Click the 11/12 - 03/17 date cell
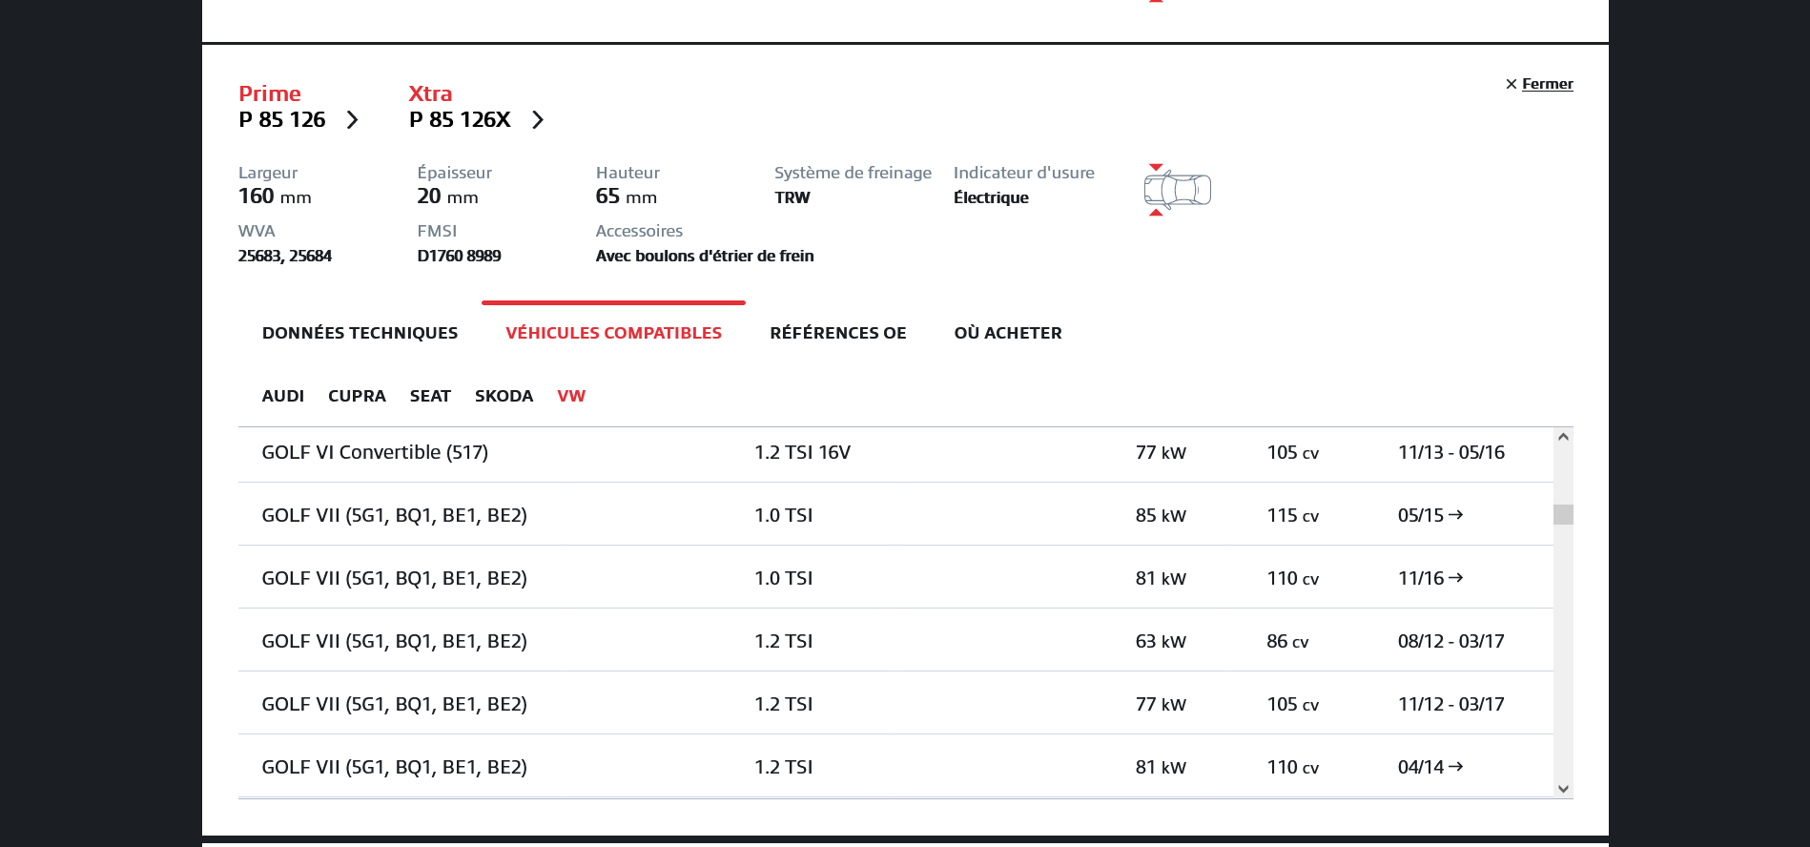Screen dimensions: 1810x847 [x=1451, y=704]
